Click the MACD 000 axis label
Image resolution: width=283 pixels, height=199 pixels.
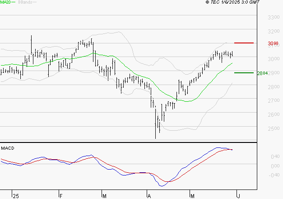(275, 166)
